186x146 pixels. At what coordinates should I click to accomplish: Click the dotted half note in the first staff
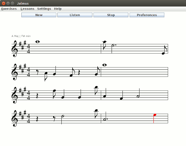coord(113,45)
